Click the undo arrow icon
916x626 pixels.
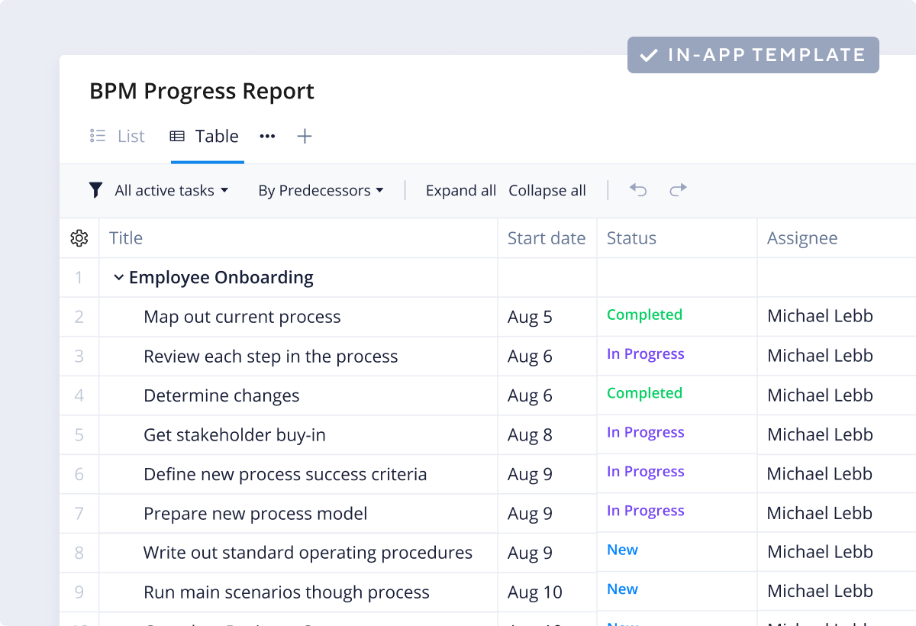[x=638, y=190]
